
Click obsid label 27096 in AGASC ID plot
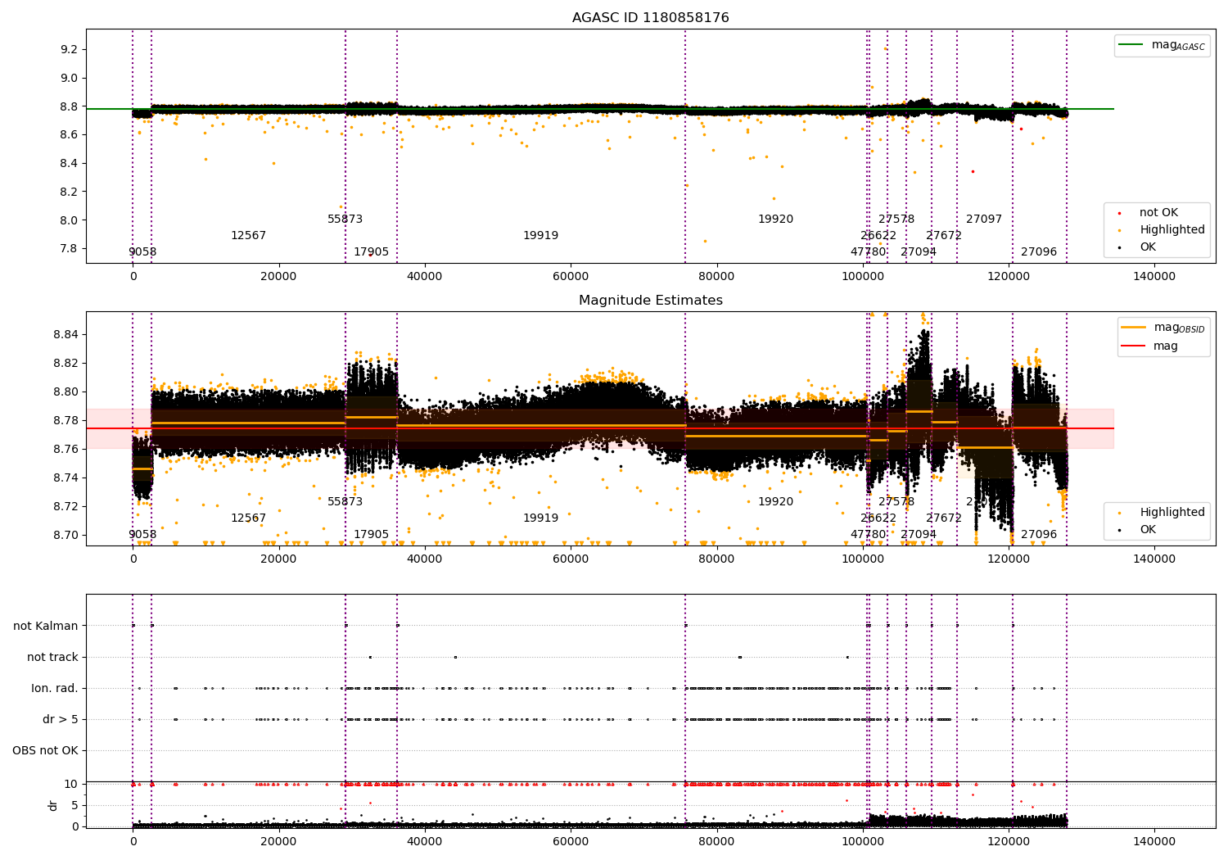point(1039,252)
